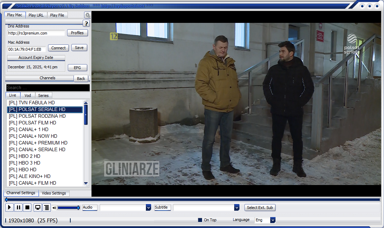Expand the Audio track dropdown

148,208
